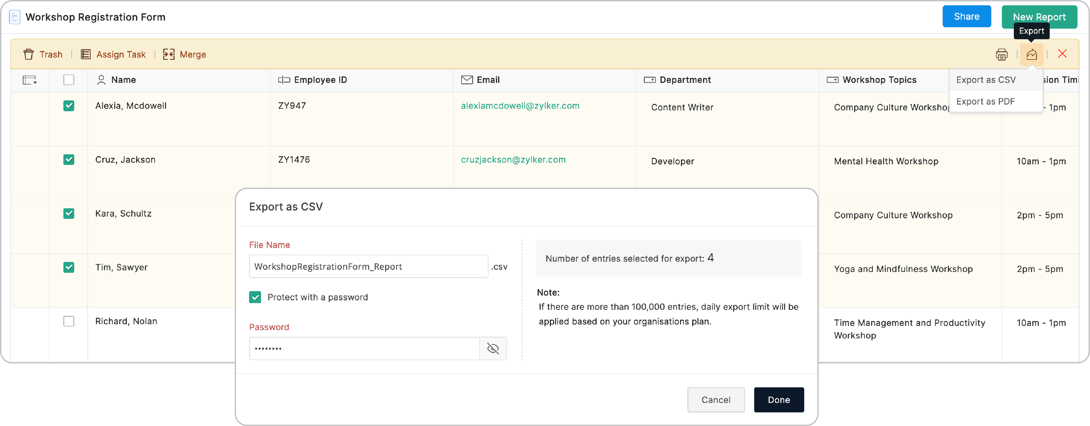Screen dimensions: 1090x426
Task: Click the Merge records option
Action: pyautogui.click(x=185, y=54)
